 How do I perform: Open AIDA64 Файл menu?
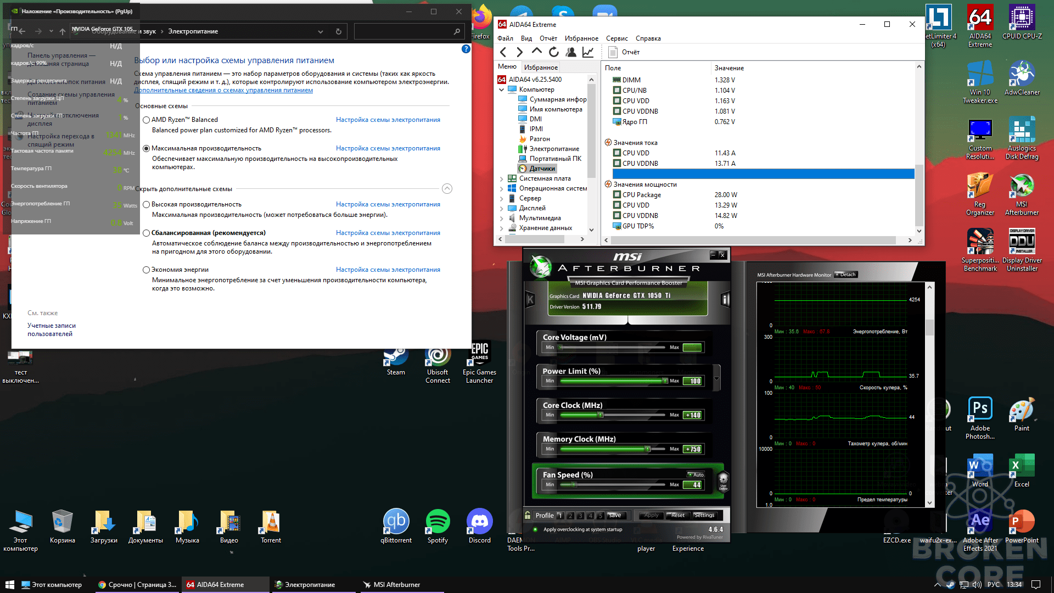505,38
